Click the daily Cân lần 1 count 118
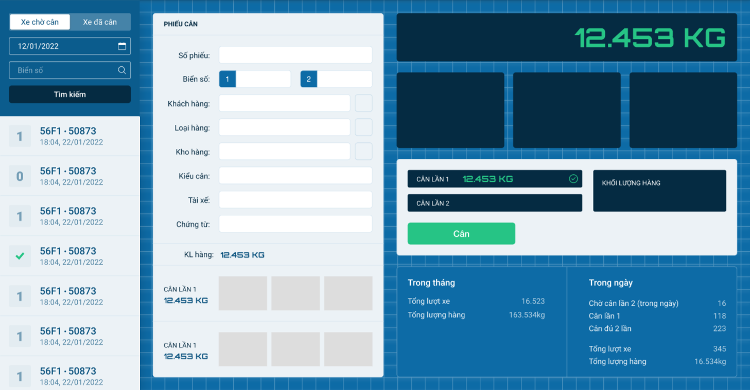Viewport: 750px width, 390px height. click(x=720, y=316)
